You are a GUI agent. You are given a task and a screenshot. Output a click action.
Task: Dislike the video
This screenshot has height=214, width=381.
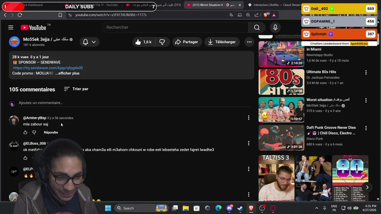click(x=162, y=42)
